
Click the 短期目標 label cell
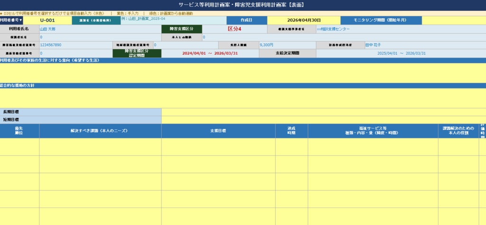(x=81, y=120)
